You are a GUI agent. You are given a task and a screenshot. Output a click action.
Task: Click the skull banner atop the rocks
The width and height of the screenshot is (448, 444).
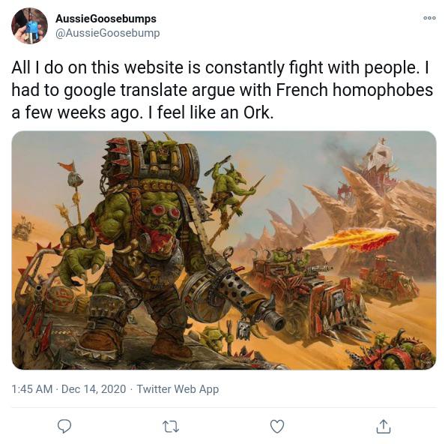[378, 156]
